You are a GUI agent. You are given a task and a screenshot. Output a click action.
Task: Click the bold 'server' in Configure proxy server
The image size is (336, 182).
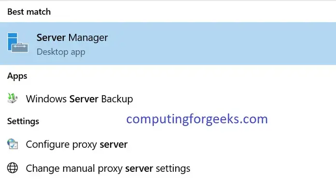coord(113,144)
